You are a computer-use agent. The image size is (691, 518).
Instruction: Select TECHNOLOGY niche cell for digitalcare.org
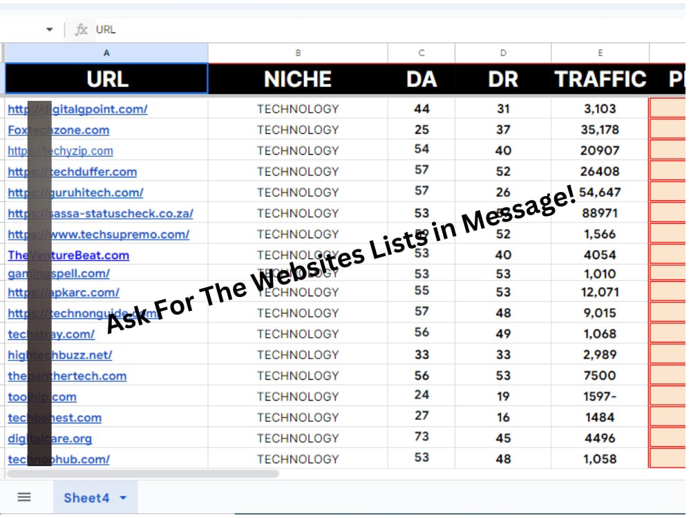298,438
